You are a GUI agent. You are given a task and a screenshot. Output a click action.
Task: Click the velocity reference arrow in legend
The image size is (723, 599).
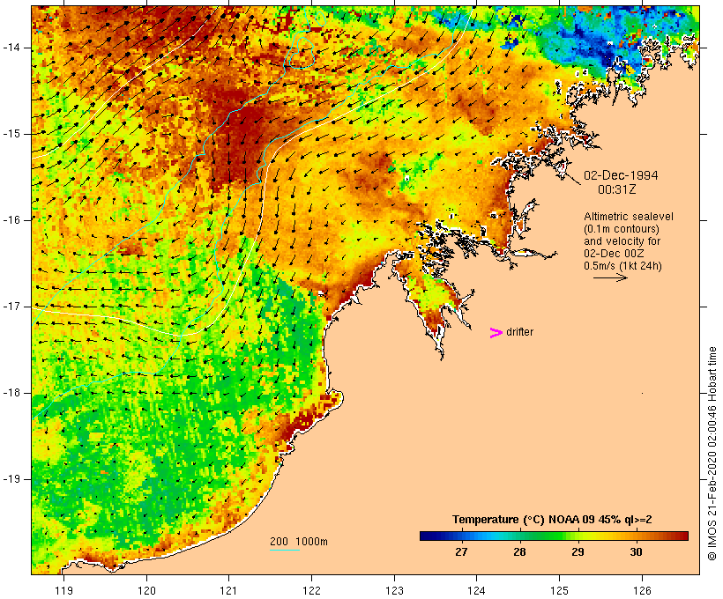[x=610, y=277]
